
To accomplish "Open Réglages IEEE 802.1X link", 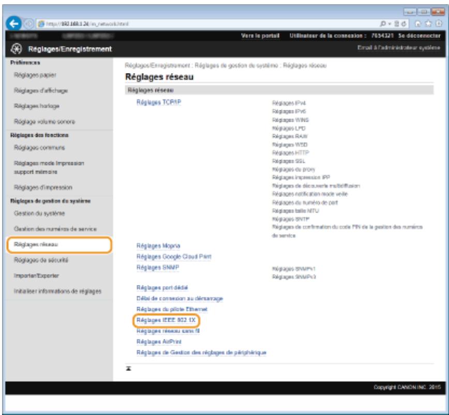I will pyautogui.click(x=166, y=320).
